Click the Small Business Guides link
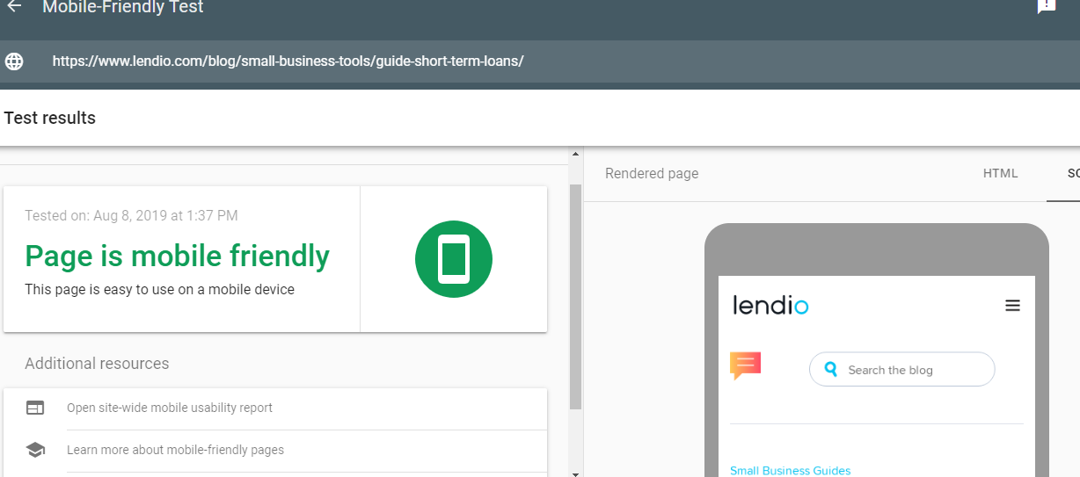This screenshot has width=1080, height=477. (790, 471)
